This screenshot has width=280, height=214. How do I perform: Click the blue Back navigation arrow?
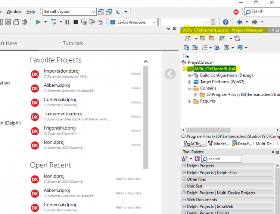tap(239, 22)
